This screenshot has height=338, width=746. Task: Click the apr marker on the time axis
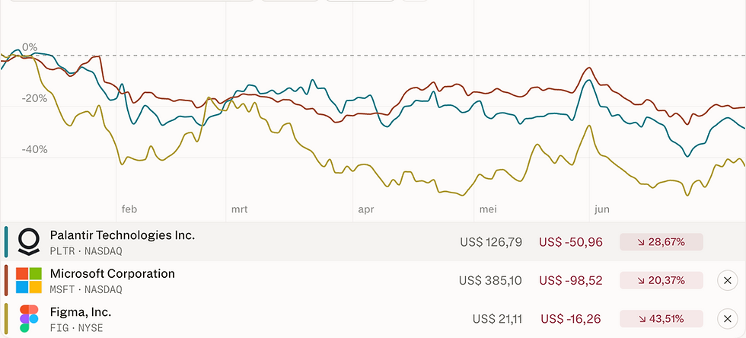point(366,209)
